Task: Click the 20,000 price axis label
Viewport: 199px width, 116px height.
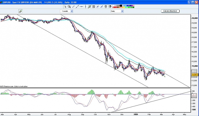Action: click(195, 18)
